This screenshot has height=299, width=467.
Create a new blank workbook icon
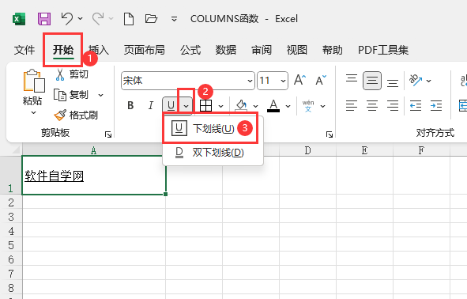(x=129, y=19)
